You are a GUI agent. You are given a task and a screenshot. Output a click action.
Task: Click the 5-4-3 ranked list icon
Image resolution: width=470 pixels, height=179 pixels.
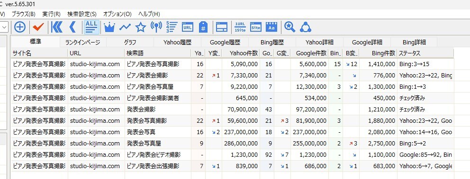click(172, 27)
